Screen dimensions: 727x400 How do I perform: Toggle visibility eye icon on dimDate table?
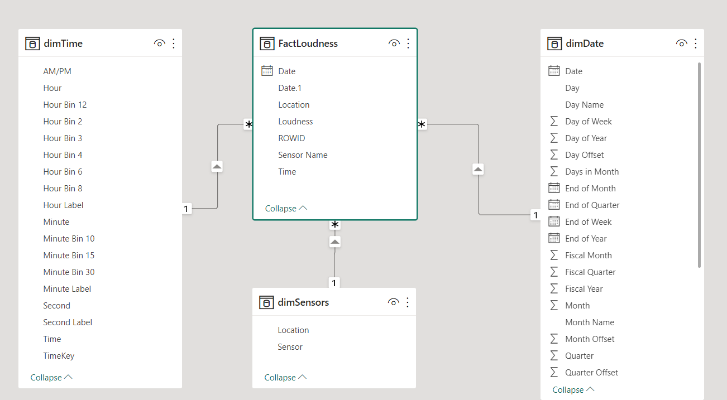[x=682, y=44]
